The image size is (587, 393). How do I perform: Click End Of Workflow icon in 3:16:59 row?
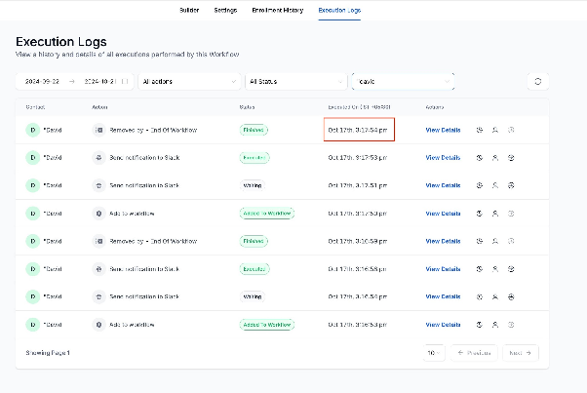98,241
